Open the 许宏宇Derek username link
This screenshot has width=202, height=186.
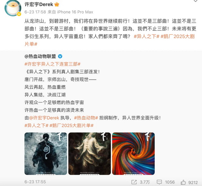[39, 4]
